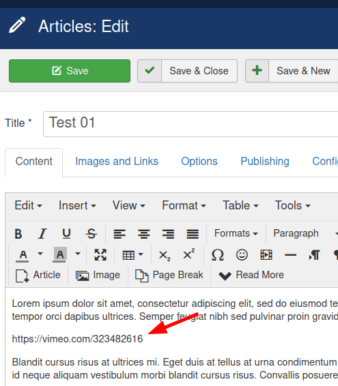Align text right
338x386 pixels.
click(x=168, y=234)
